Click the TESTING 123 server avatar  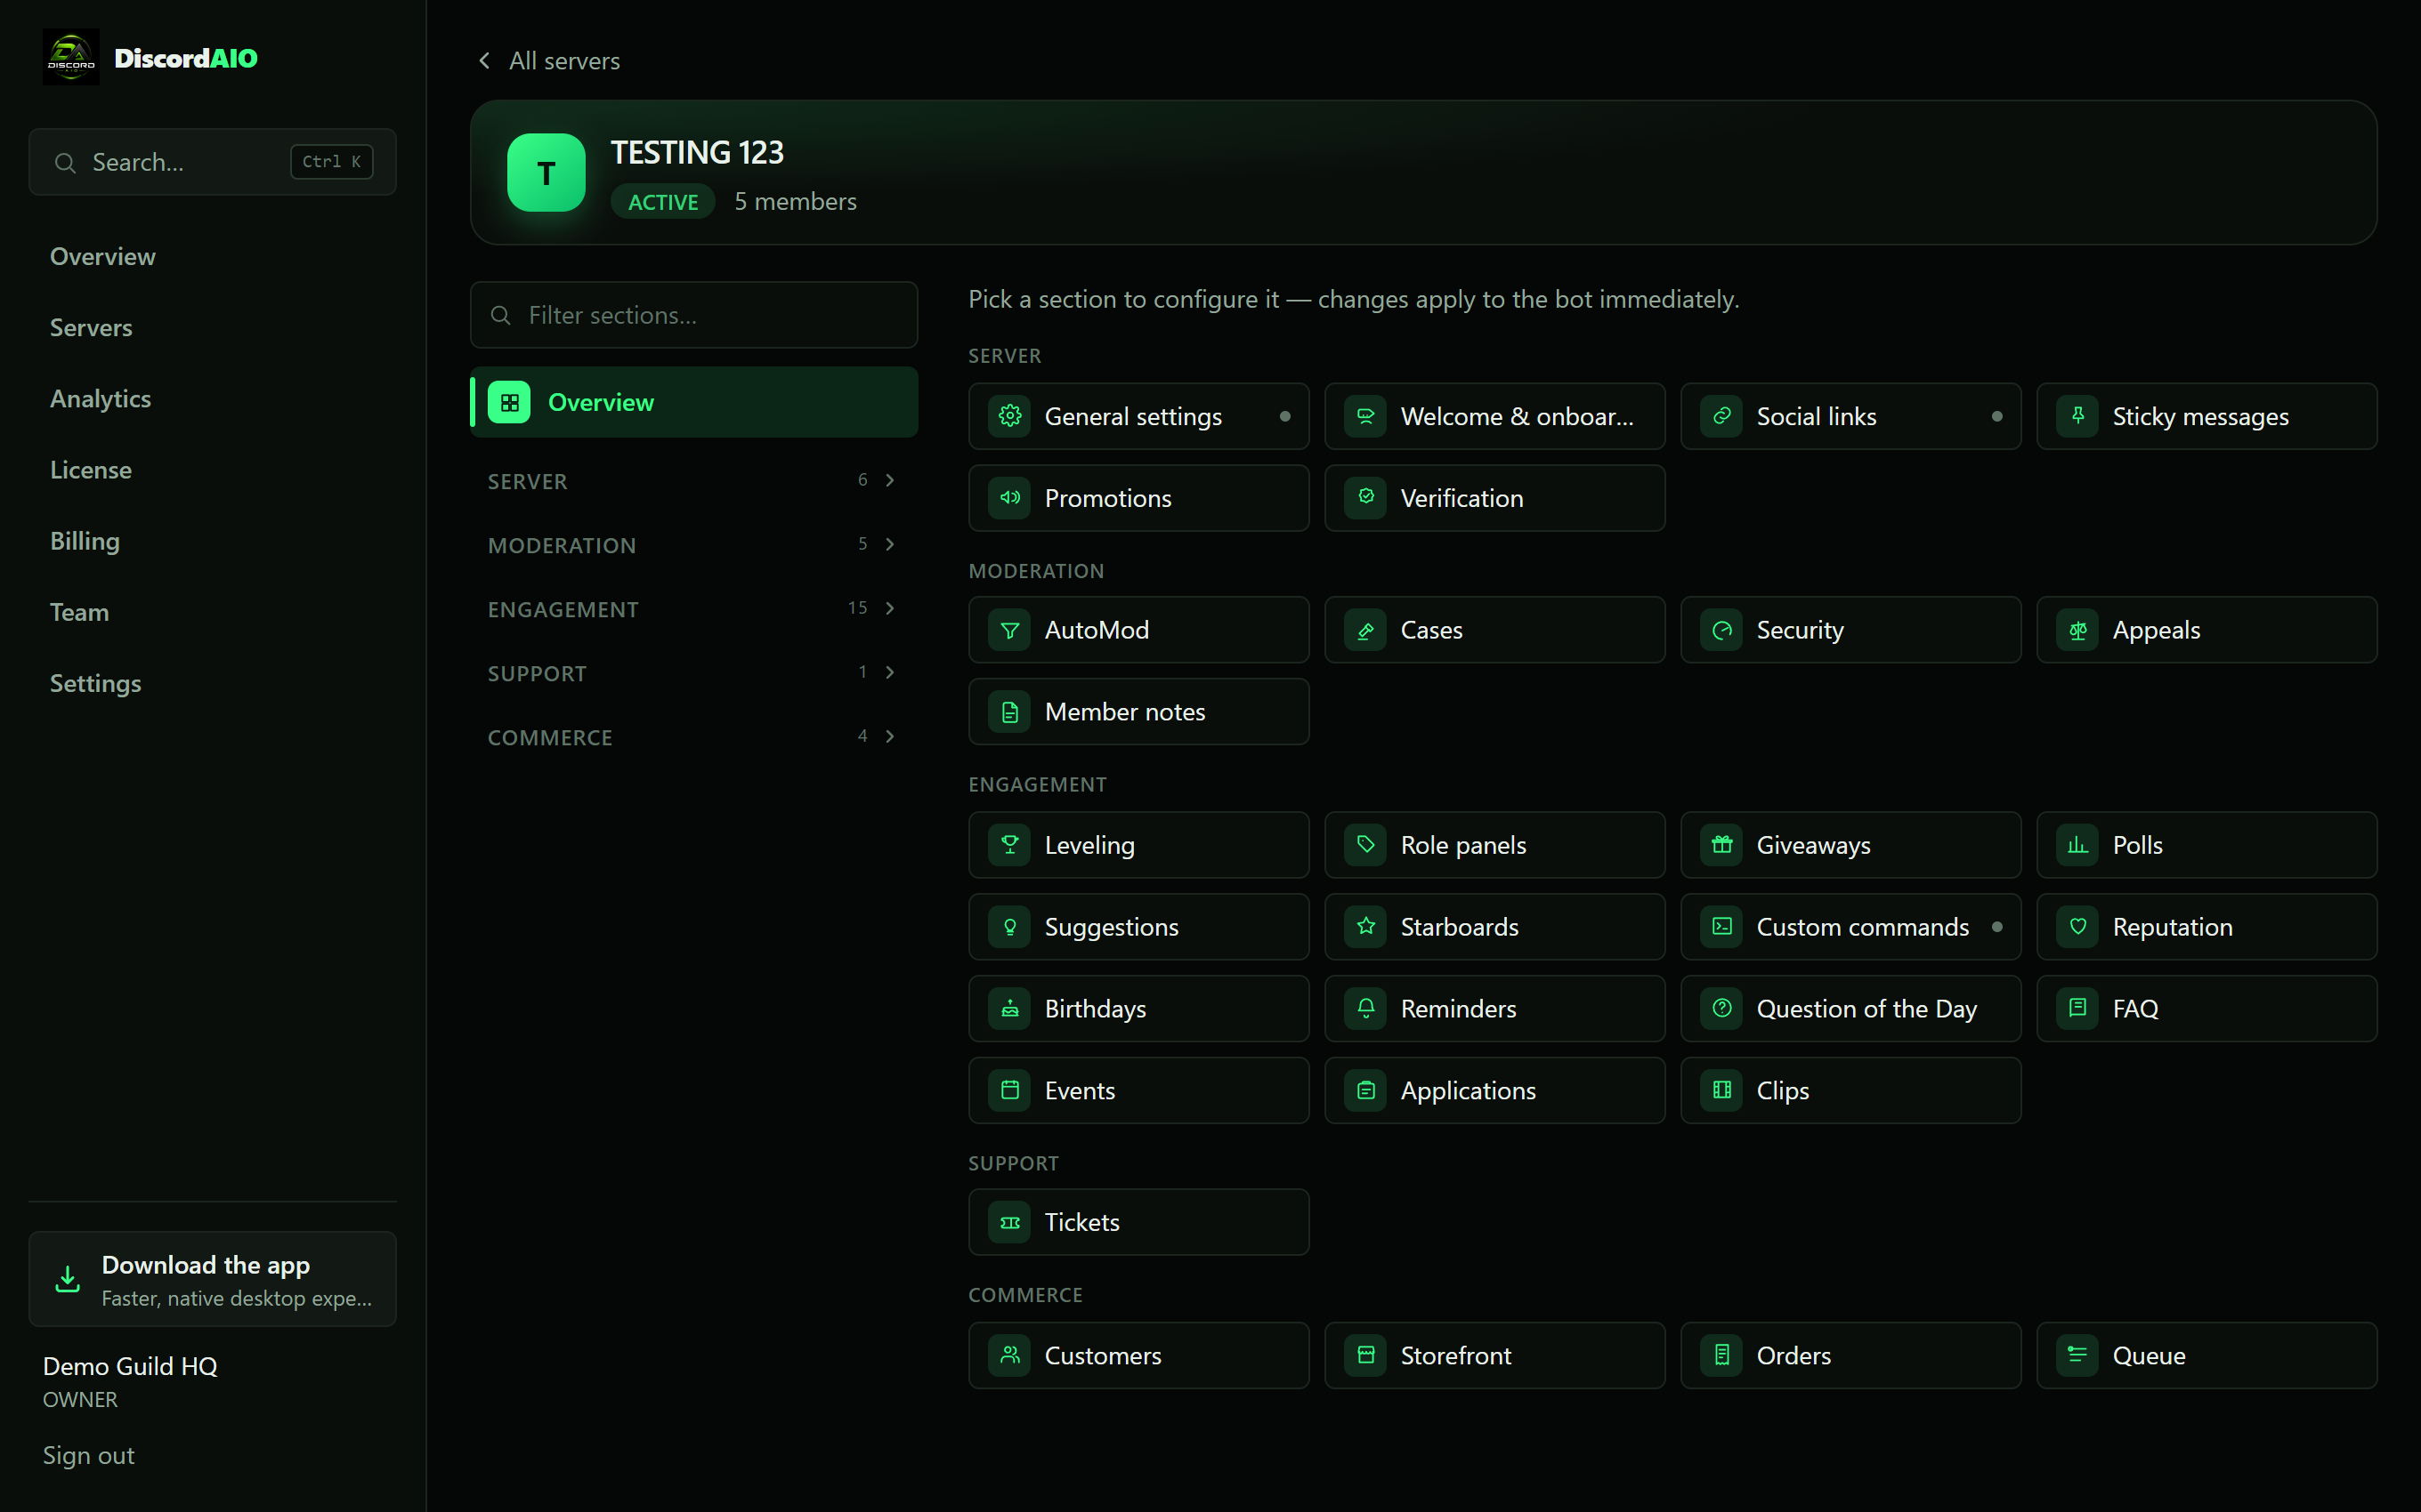(547, 173)
